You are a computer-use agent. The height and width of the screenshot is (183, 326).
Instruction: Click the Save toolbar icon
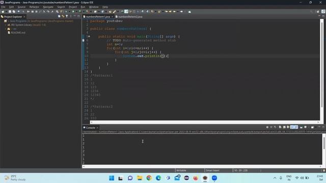click(x=10, y=12)
